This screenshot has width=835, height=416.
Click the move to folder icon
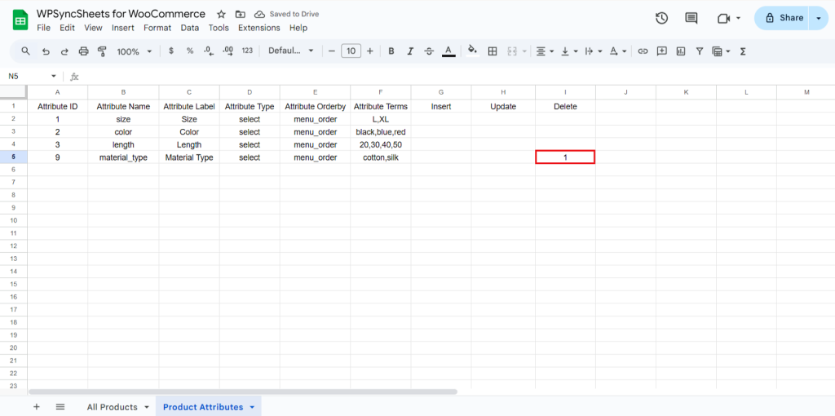(x=241, y=14)
